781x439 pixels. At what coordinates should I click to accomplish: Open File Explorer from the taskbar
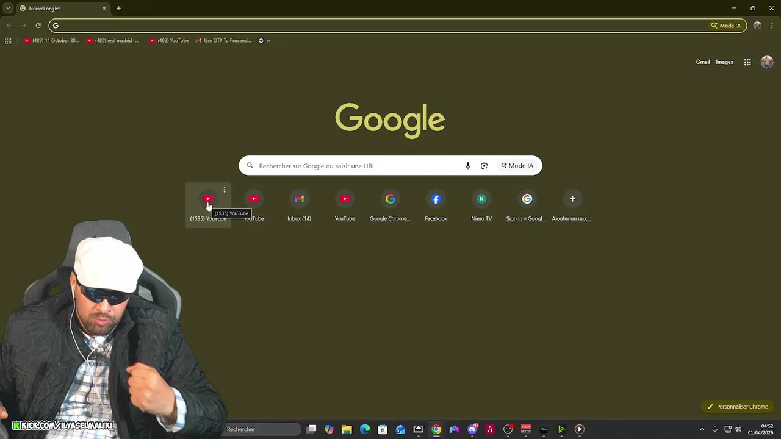347,429
